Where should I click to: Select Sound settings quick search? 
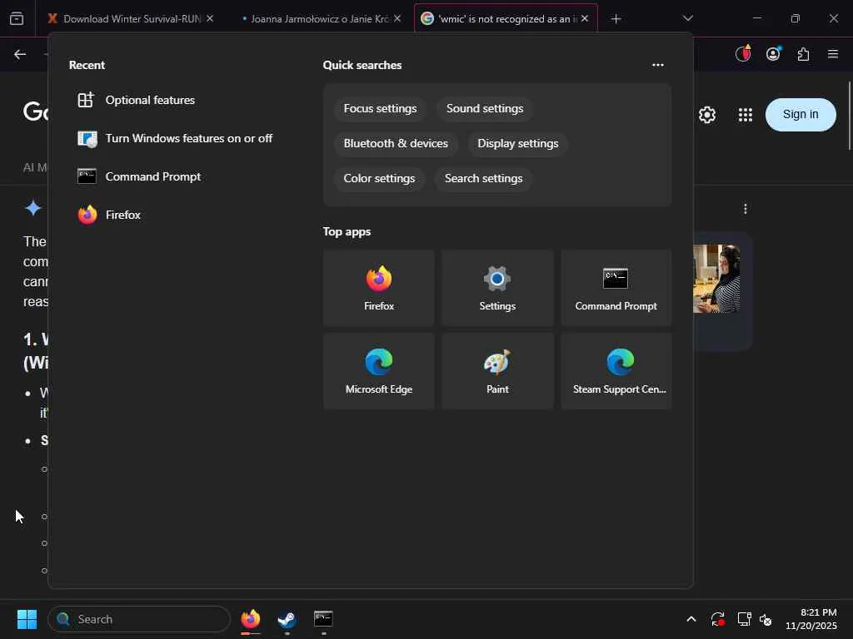[485, 109]
